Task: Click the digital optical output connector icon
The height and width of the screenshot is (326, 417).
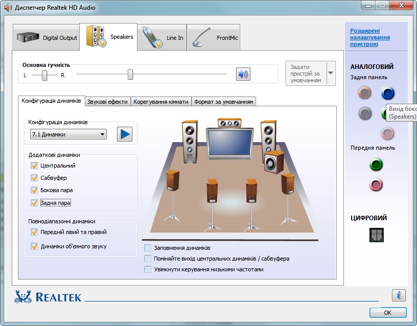Action: (x=376, y=235)
